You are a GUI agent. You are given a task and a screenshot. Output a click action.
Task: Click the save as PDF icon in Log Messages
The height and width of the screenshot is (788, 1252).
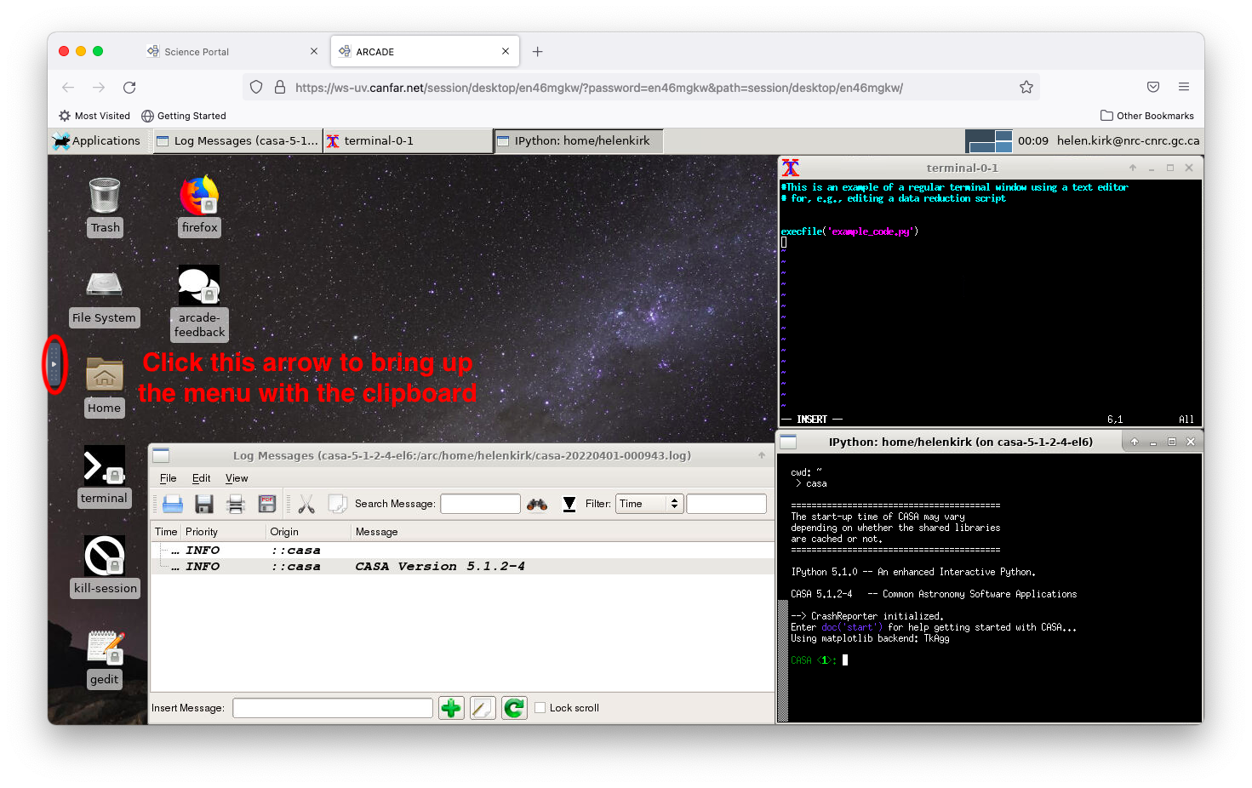pyautogui.click(x=267, y=504)
